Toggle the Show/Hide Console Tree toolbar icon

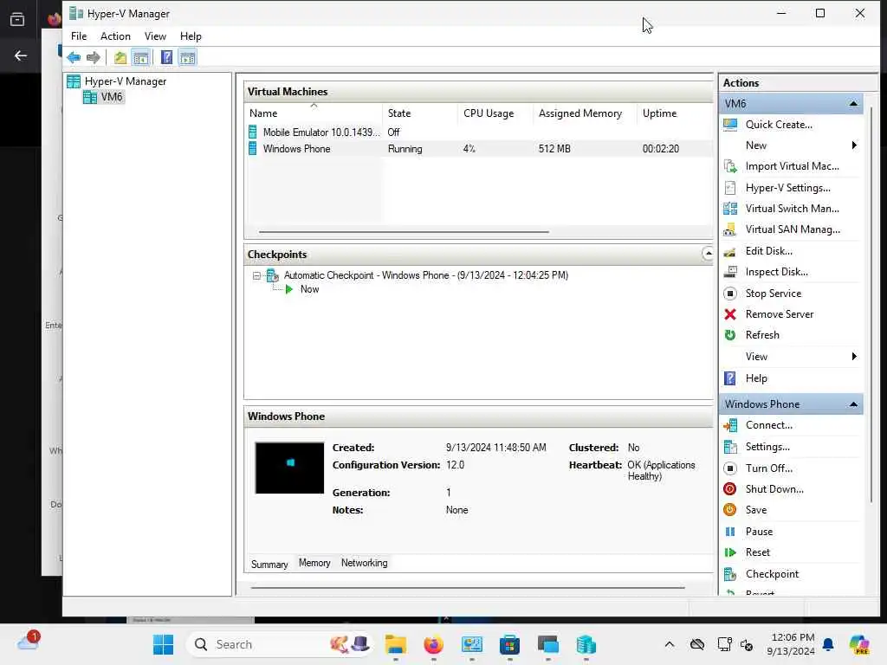tap(141, 57)
